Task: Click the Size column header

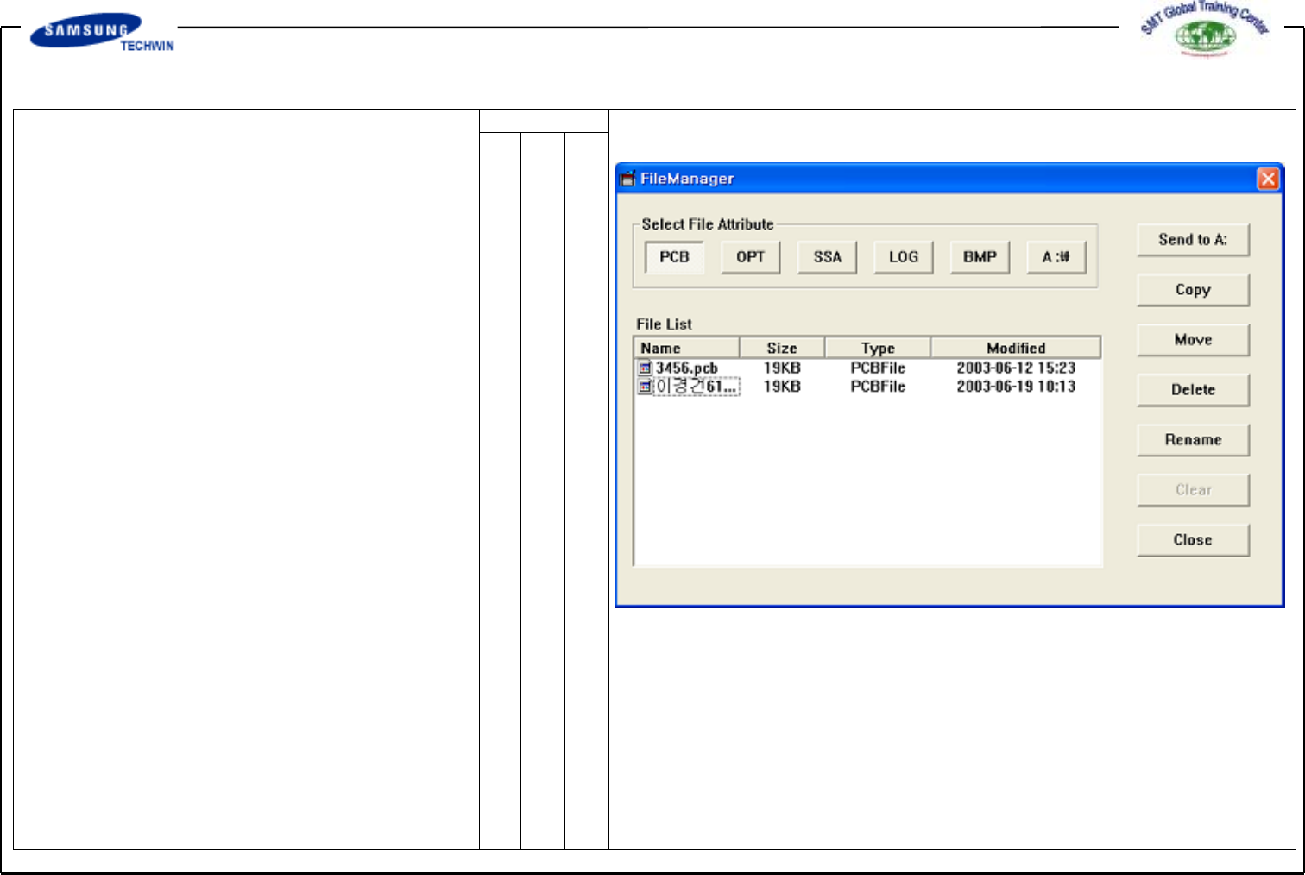Action: [782, 348]
